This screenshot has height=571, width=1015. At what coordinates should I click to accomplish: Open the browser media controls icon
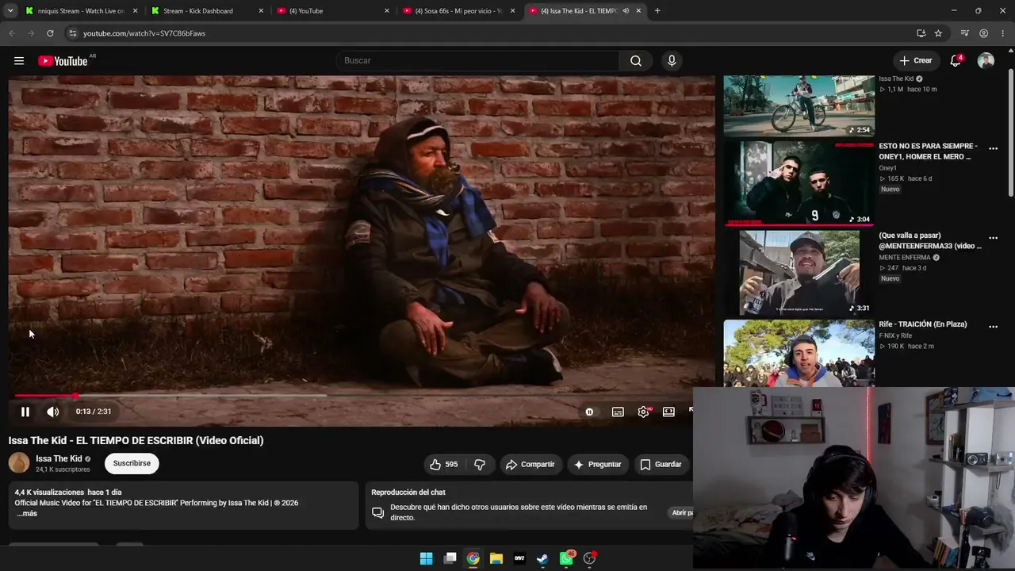coord(965,33)
